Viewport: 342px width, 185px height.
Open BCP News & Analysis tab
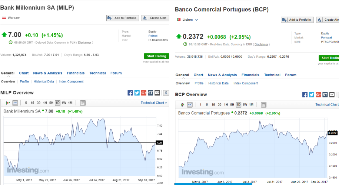click(222, 75)
